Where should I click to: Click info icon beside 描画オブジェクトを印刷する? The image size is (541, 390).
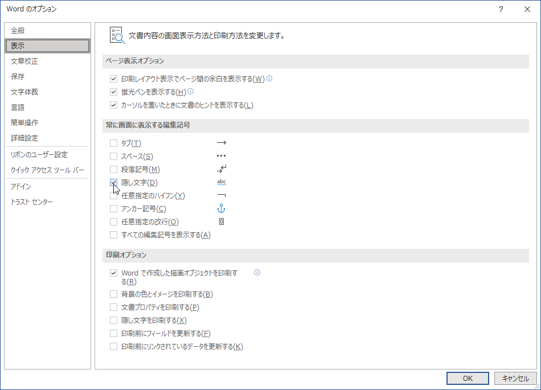[x=257, y=272]
